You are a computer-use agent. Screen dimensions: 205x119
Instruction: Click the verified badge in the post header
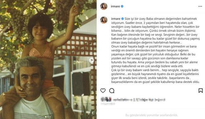(x=122, y=6)
